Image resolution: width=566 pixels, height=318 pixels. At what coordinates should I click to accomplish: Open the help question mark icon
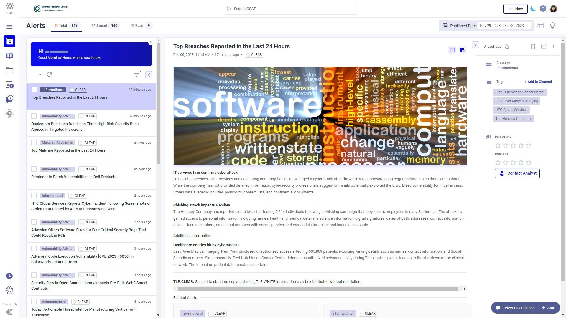pyautogui.click(x=543, y=9)
